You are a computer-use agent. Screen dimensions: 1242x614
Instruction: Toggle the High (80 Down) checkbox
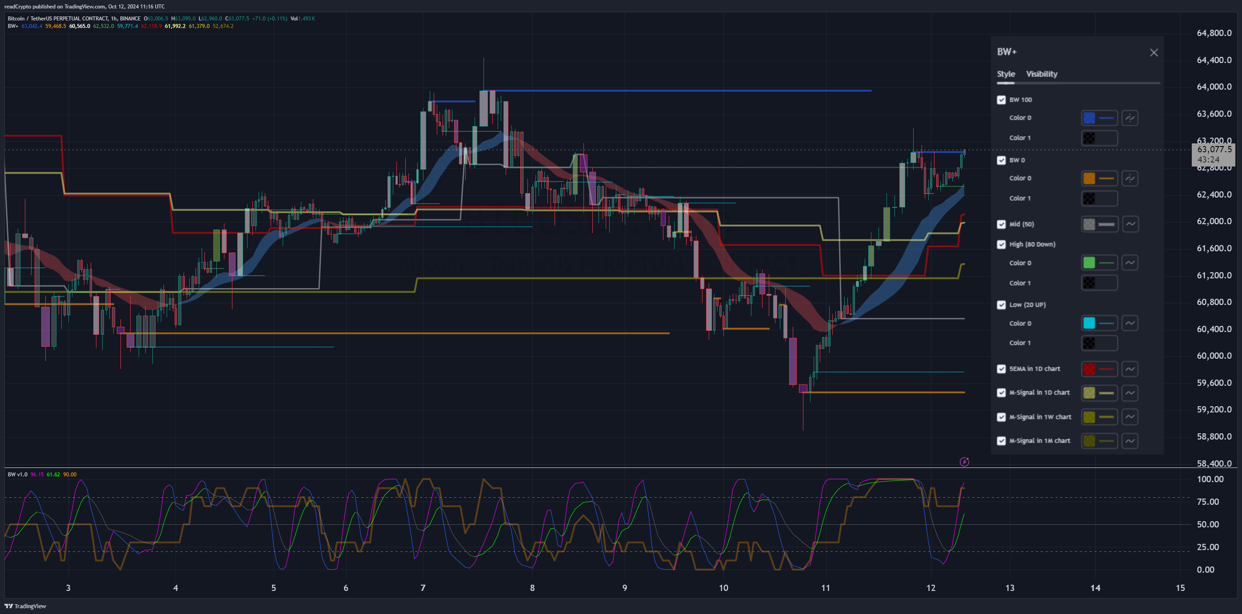tap(1002, 245)
